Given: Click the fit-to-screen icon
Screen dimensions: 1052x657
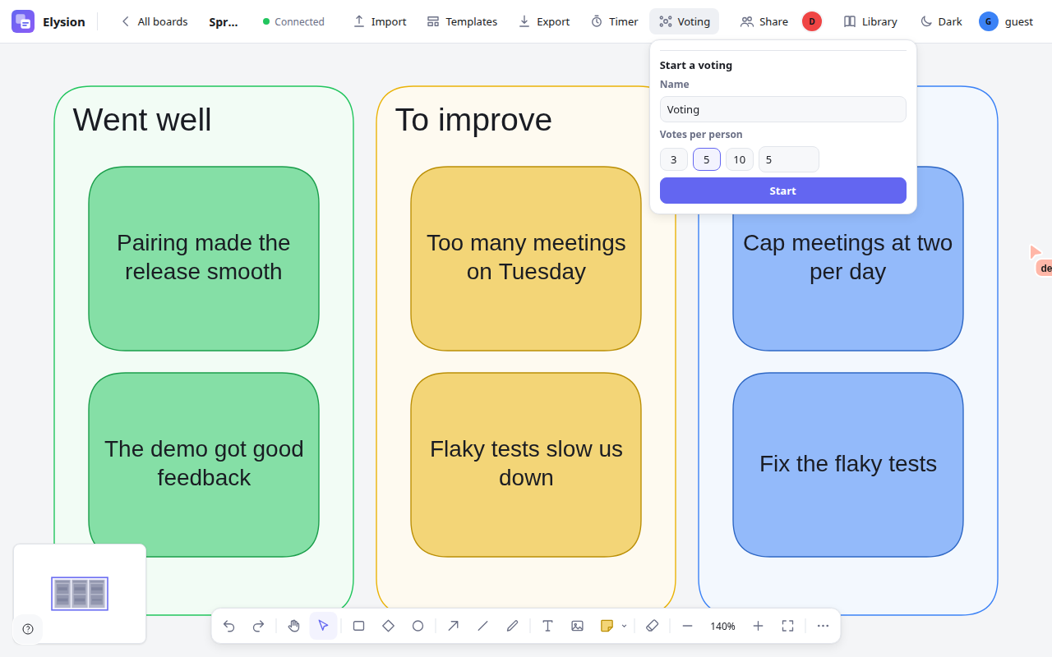Looking at the screenshot, I should pos(787,626).
